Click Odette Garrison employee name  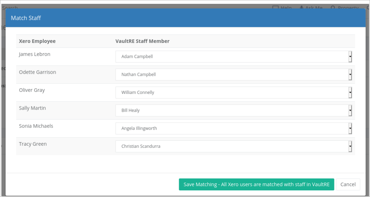(37, 72)
